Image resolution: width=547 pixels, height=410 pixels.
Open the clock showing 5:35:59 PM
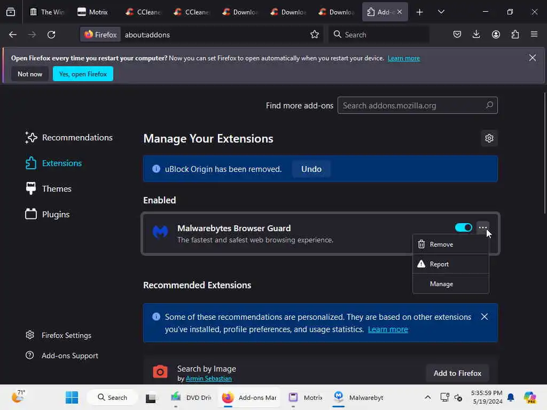pos(487,397)
